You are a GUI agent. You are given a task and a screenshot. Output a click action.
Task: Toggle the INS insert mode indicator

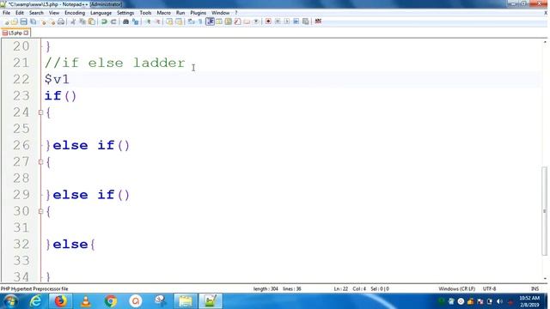tap(535, 288)
